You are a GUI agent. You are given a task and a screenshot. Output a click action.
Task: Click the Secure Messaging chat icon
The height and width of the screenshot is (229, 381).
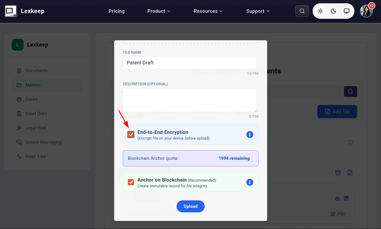[x=19, y=142]
